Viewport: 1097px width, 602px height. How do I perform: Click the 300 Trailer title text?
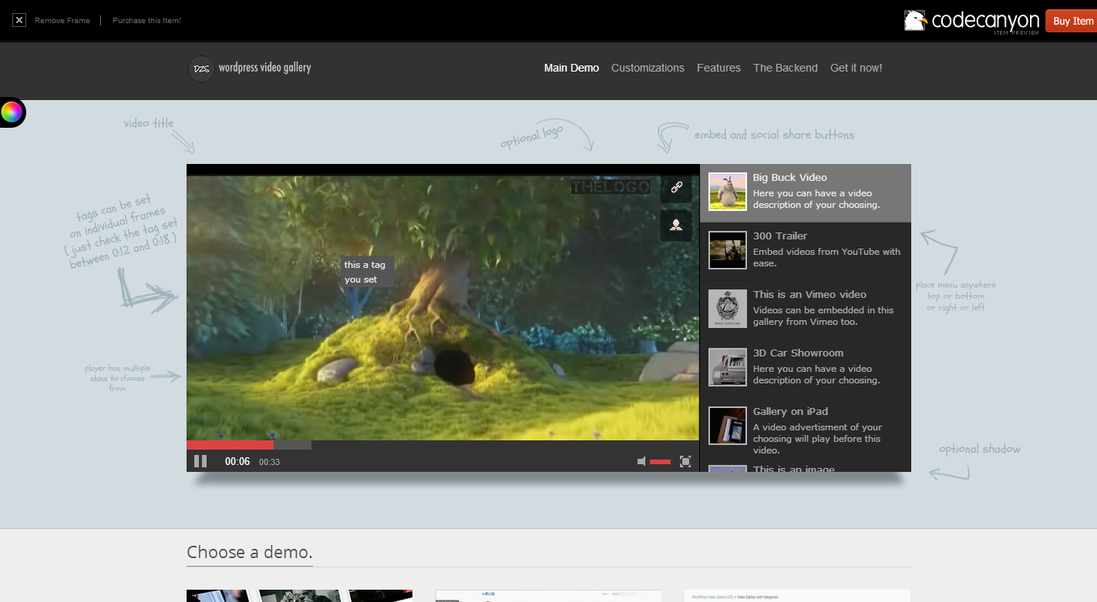click(x=780, y=236)
